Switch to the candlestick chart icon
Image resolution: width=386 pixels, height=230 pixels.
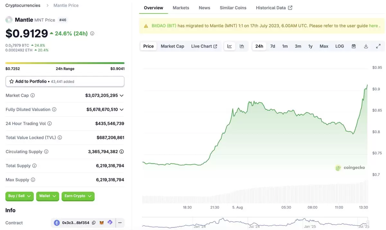pos(242,46)
